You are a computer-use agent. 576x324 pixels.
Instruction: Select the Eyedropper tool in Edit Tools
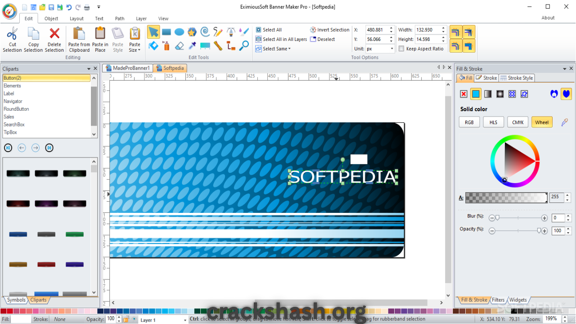click(x=192, y=45)
